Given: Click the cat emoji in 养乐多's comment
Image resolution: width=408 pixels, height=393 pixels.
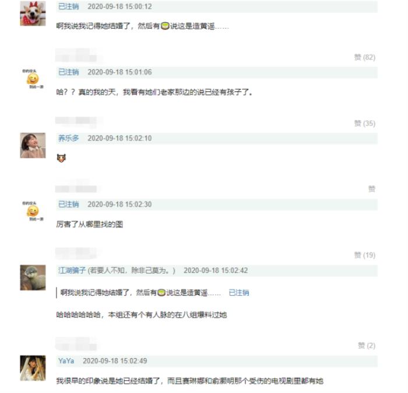Looking at the screenshot, I should point(61,158).
